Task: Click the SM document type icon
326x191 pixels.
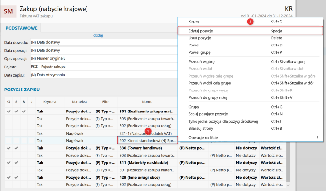Action: (8, 11)
